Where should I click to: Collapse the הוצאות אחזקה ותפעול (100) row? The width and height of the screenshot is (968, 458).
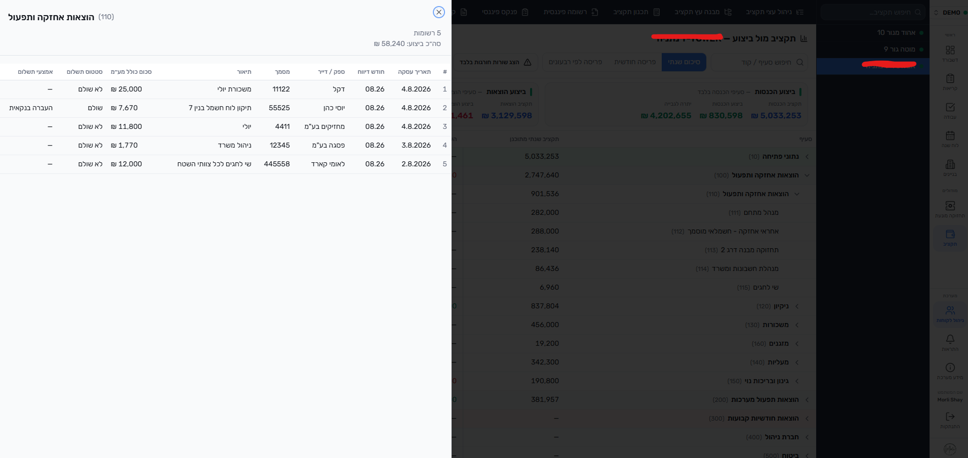[x=806, y=175]
